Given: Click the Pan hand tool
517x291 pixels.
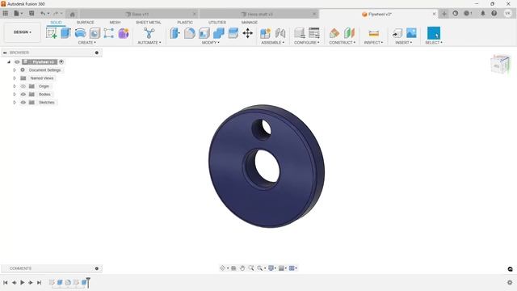Looking at the screenshot, I should click(x=242, y=268).
